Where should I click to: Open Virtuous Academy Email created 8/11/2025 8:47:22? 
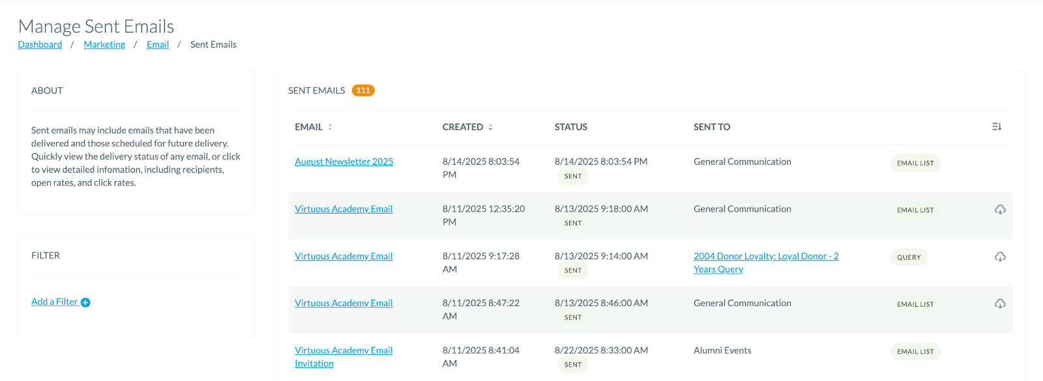pyautogui.click(x=344, y=303)
